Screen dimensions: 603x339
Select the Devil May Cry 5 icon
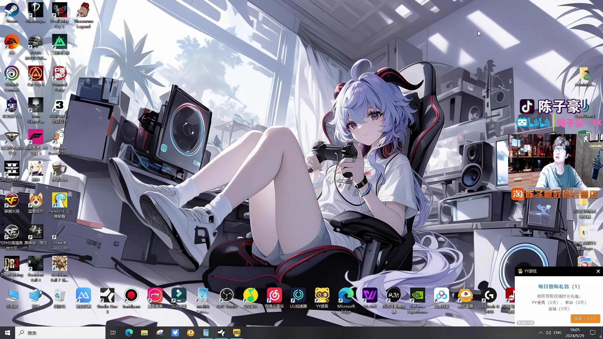tap(59, 15)
